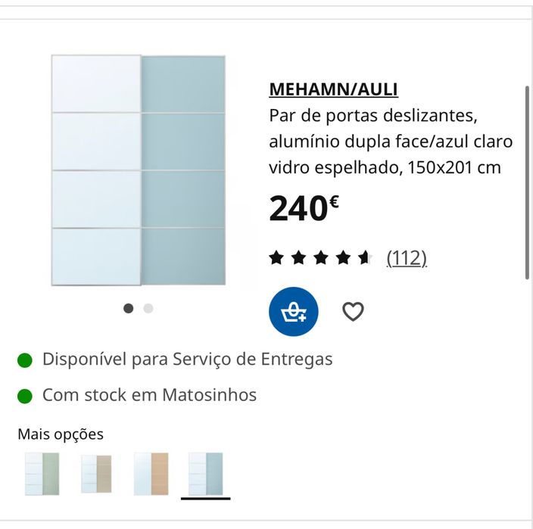Click 'Disponível para Serviço de Entregas' text
Viewport: 533px width, 529px height.
click(187, 359)
